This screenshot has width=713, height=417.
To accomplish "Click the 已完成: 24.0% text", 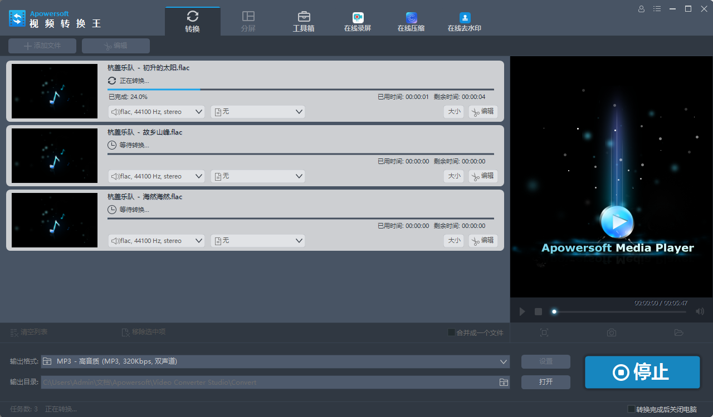I will click(x=128, y=97).
